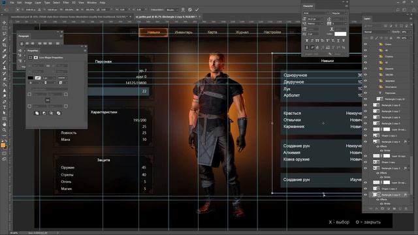Open the Regular font style dropdown
418x235 pixels.
click(339, 13)
